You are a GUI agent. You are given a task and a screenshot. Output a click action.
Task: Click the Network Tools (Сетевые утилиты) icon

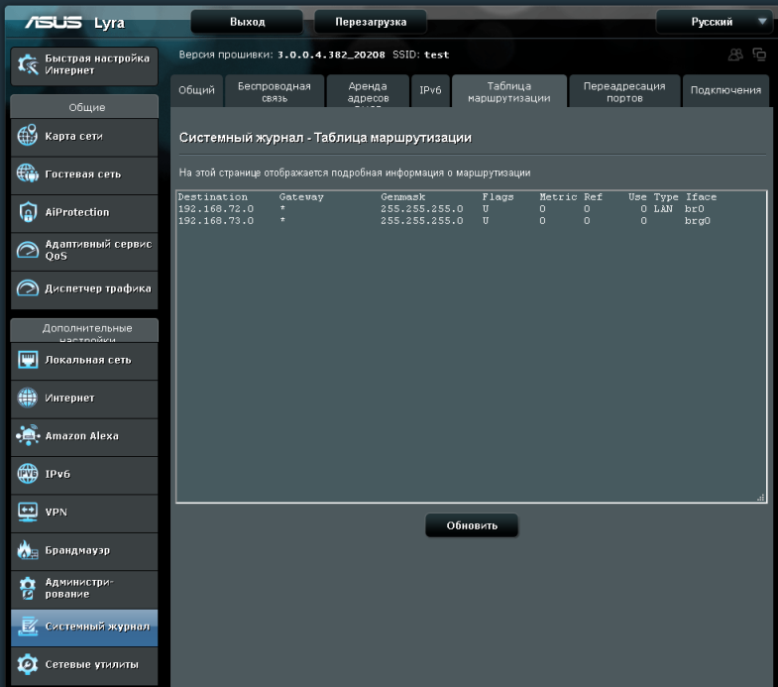pyautogui.click(x=28, y=664)
